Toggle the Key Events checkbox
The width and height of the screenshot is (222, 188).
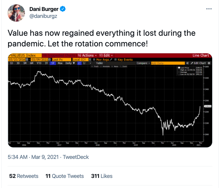116,60
